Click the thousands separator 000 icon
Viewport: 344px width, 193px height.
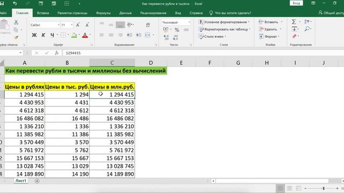coord(186,30)
